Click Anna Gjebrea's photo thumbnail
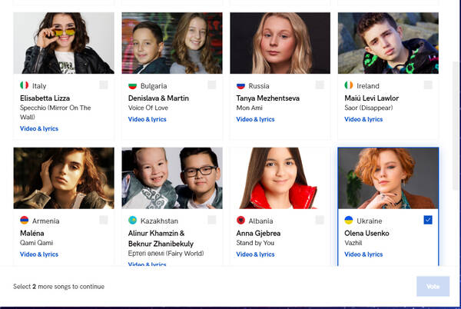 point(280,178)
